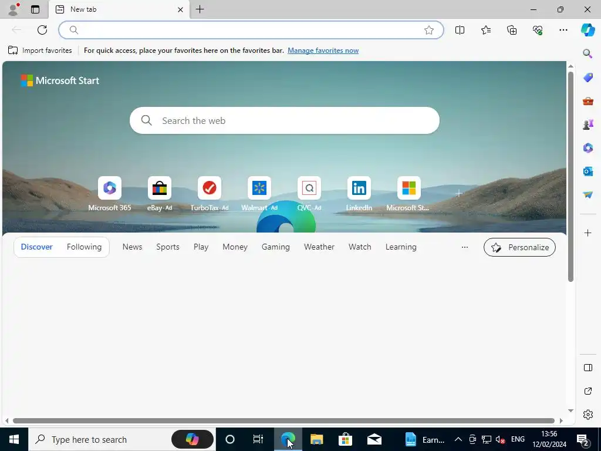Open a new tab with plus button
This screenshot has width=601, height=451.
(200, 9)
